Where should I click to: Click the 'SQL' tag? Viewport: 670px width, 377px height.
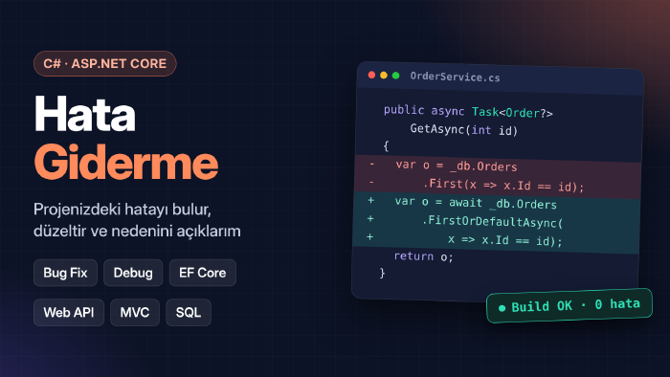click(189, 313)
